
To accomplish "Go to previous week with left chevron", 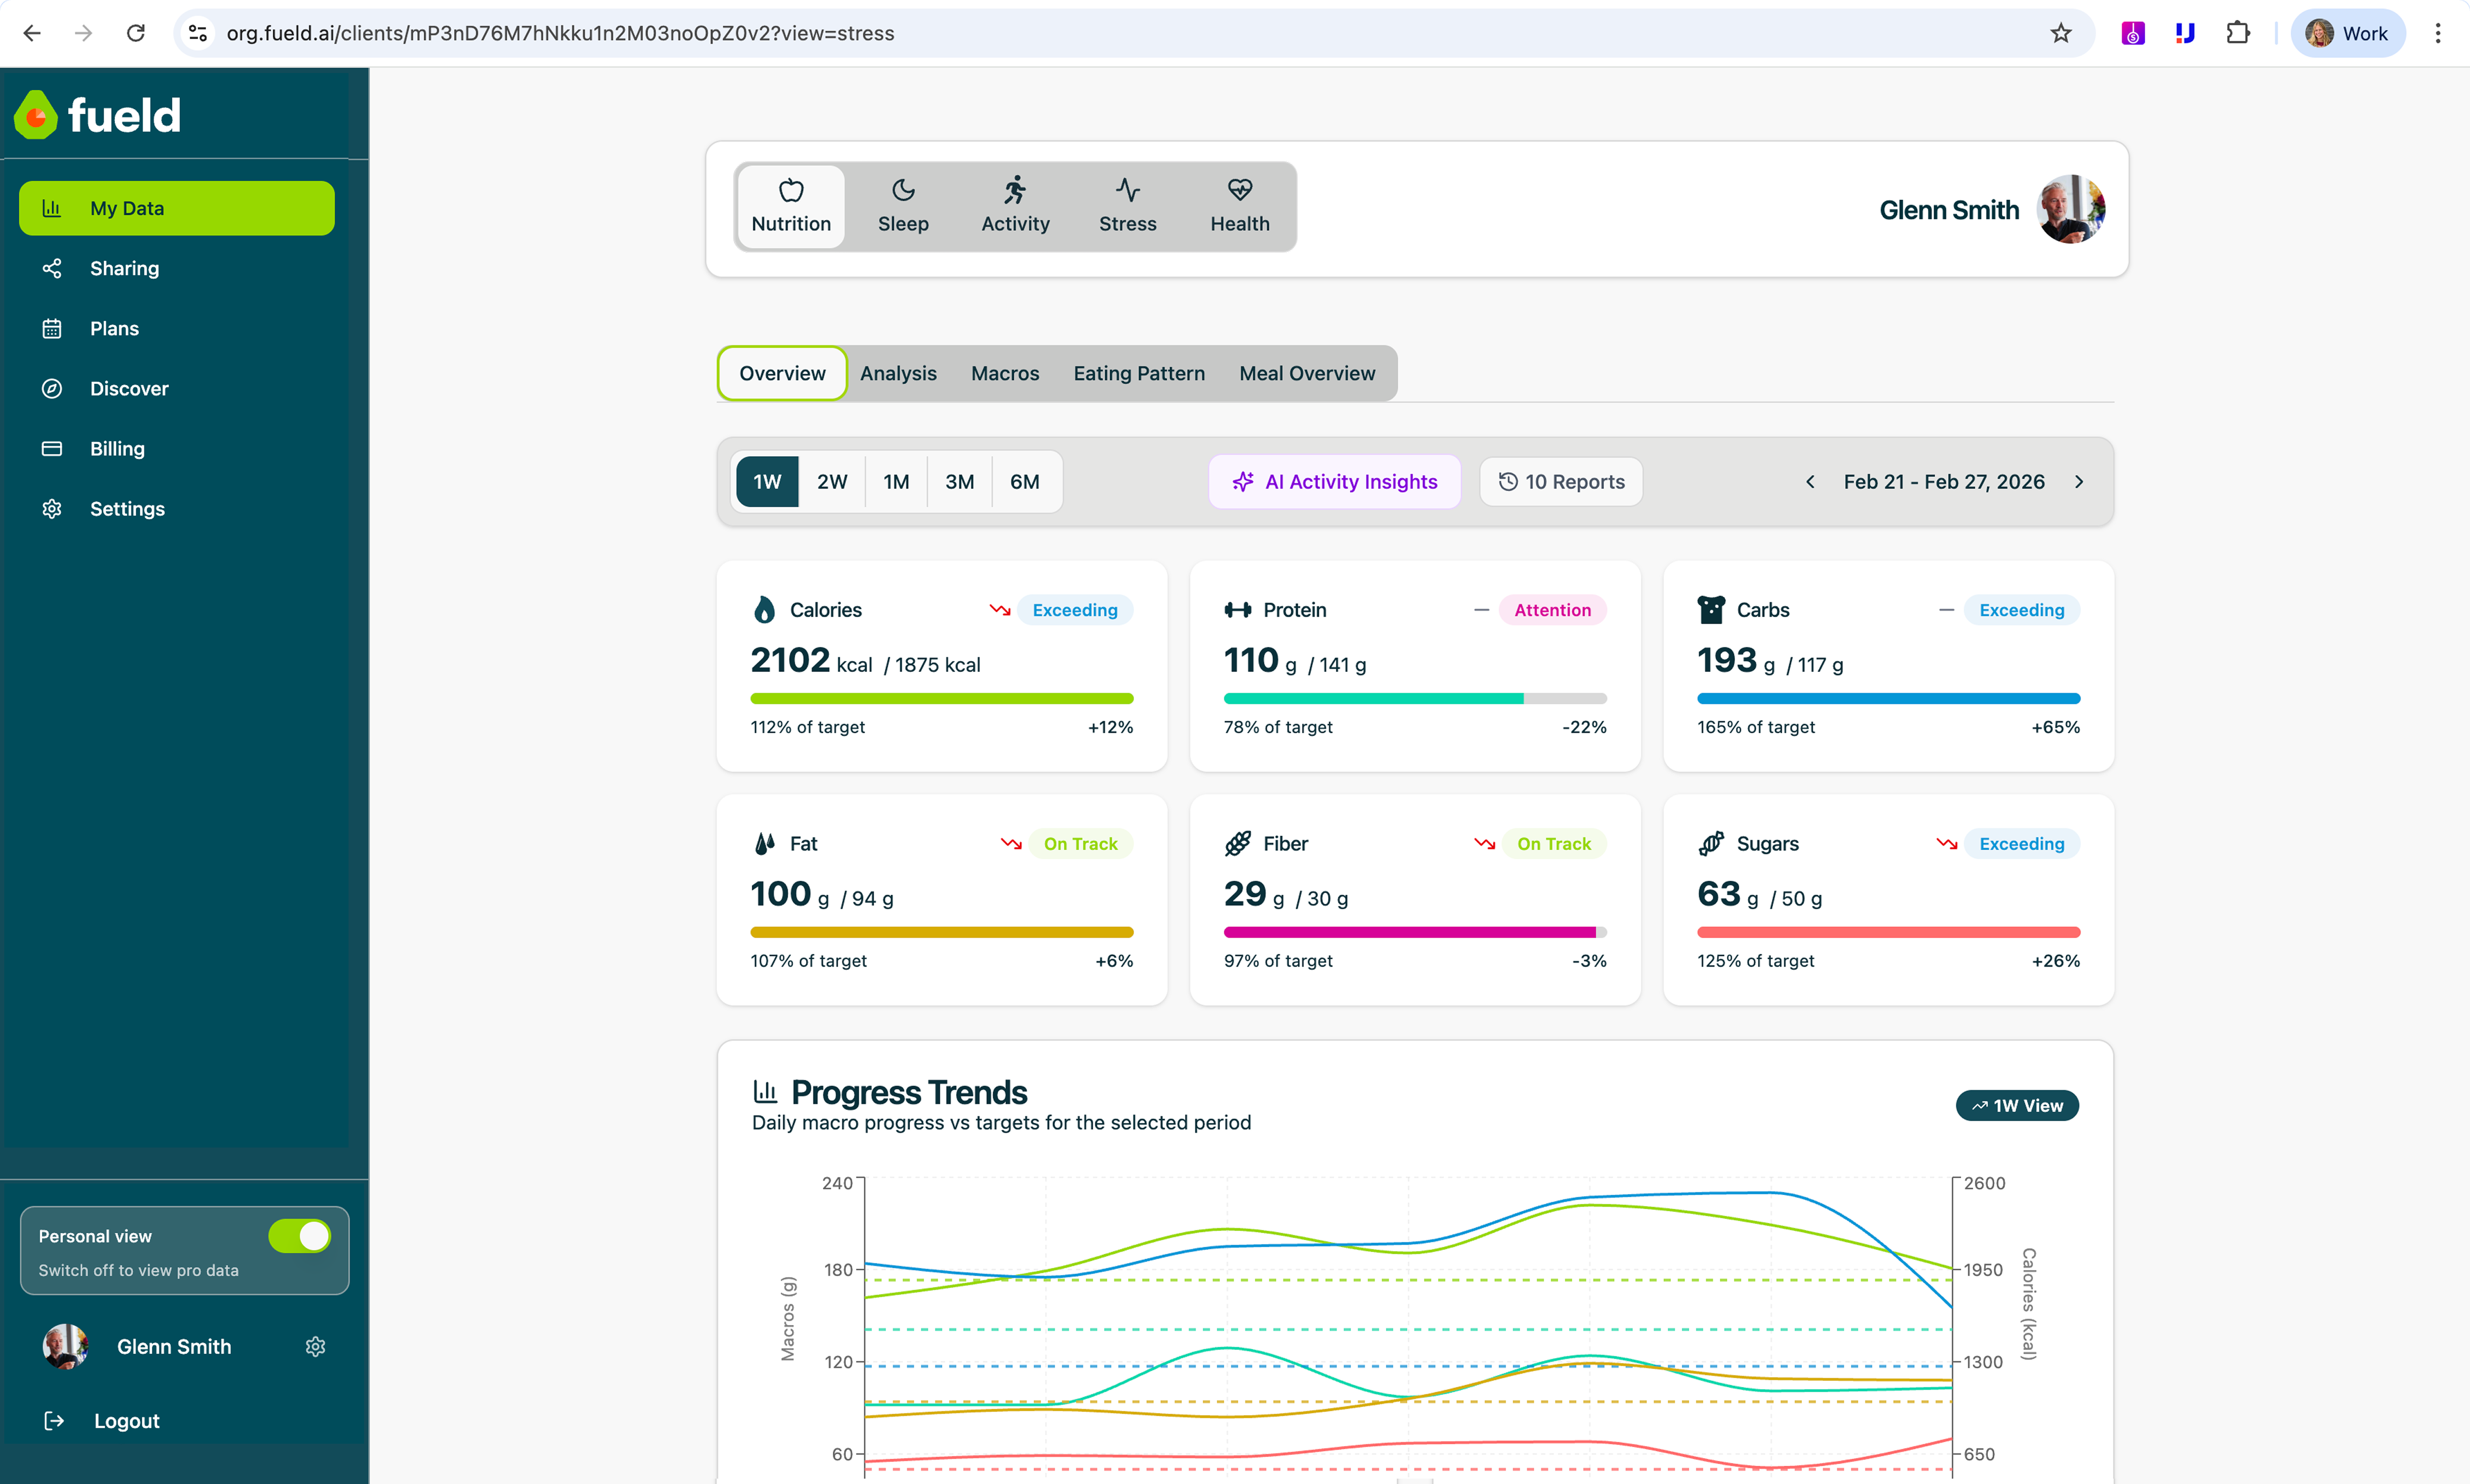I will (x=1810, y=481).
